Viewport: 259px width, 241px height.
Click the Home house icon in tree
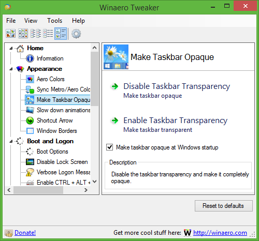(20, 49)
